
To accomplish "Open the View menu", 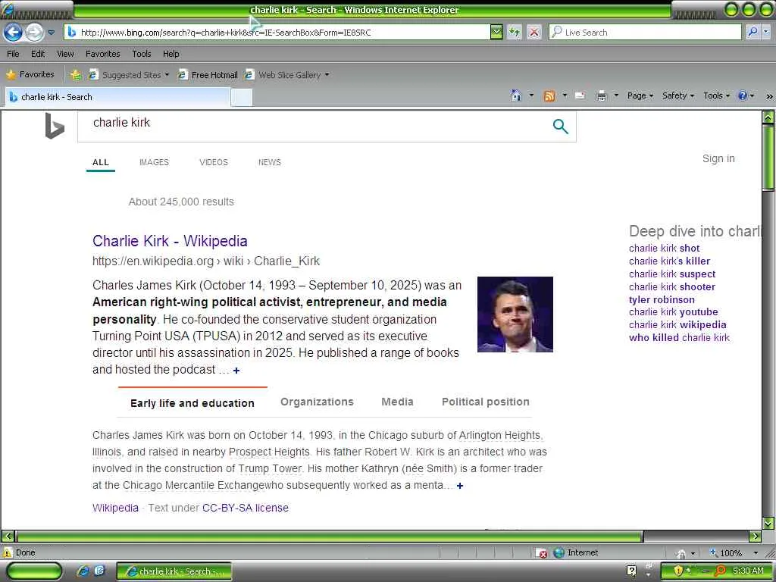I will [65, 54].
